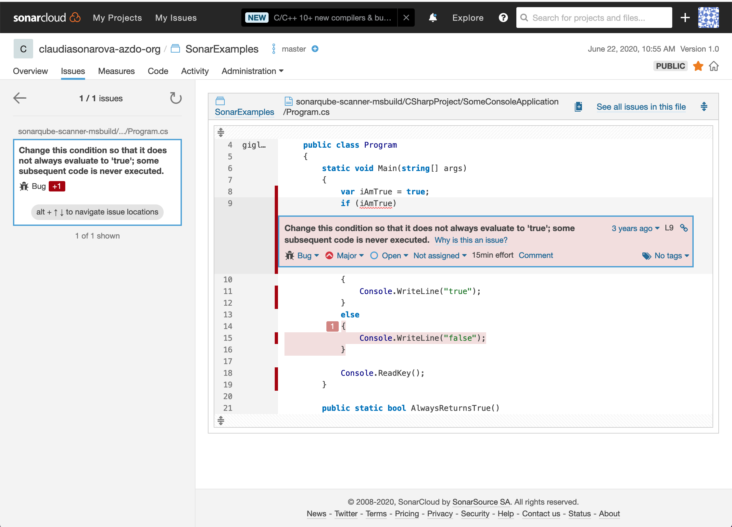
Task: Open the Overview tab
Action: pos(30,71)
